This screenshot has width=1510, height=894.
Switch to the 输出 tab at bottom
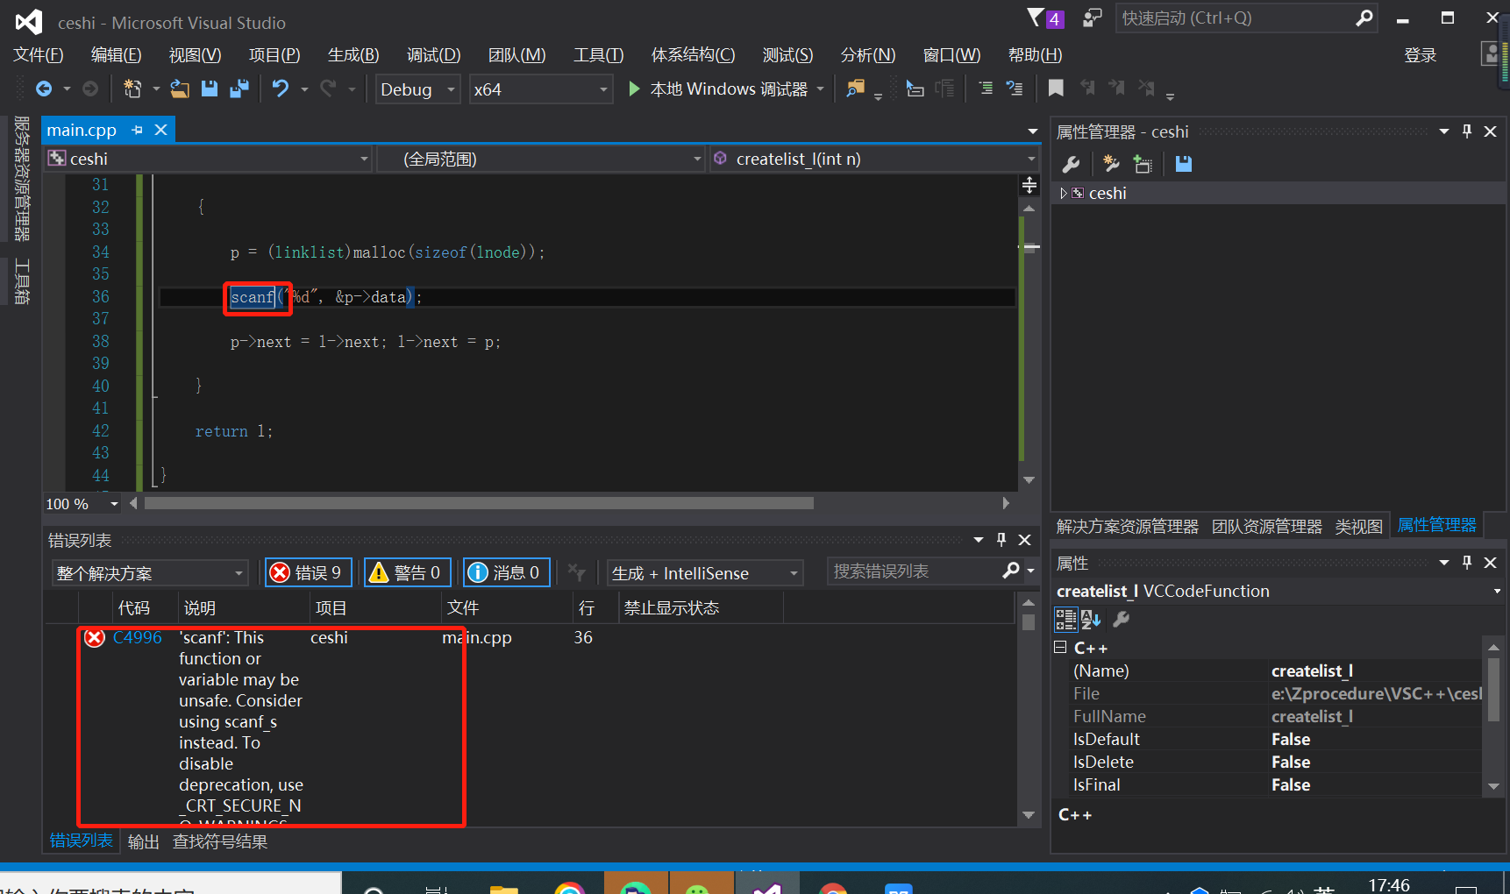click(x=143, y=841)
